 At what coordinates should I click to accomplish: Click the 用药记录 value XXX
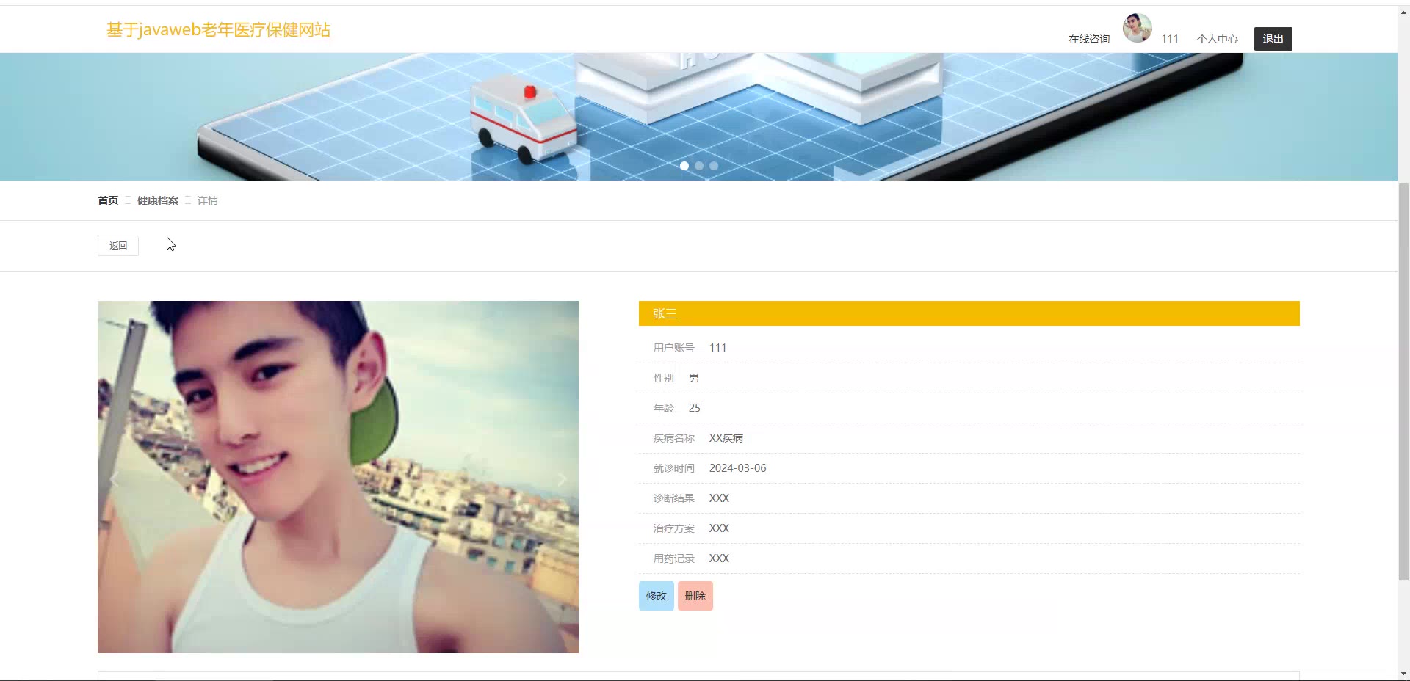(720, 558)
